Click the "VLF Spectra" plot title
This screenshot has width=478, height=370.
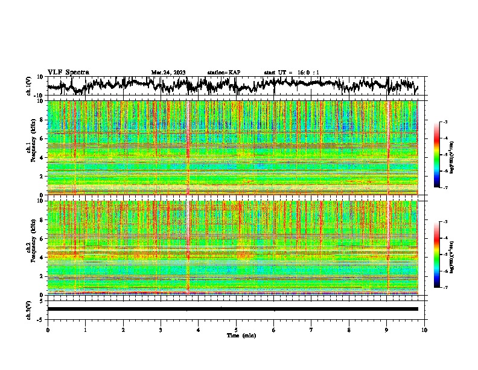click(x=68, y=73)
